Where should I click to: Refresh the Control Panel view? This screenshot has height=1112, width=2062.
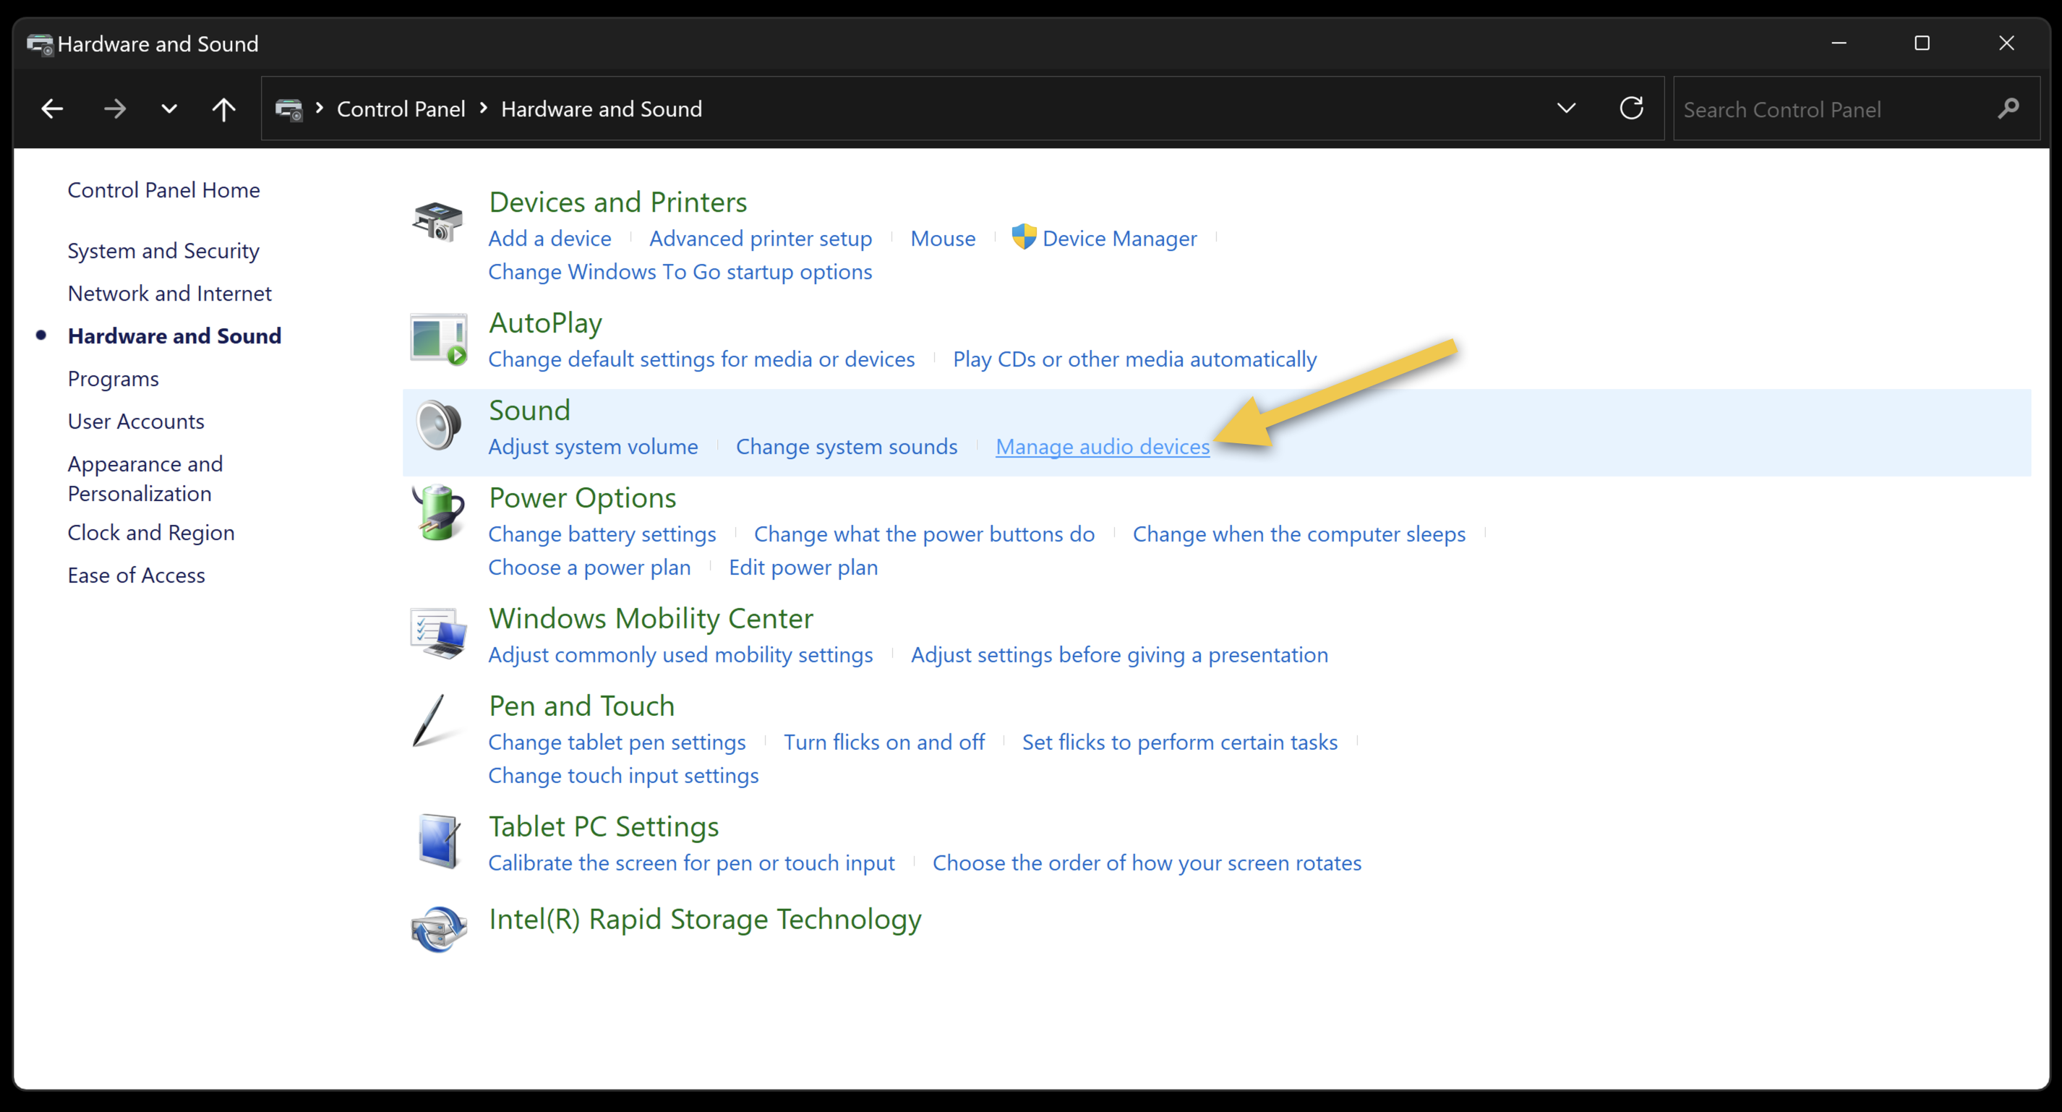click(1630, 108)
